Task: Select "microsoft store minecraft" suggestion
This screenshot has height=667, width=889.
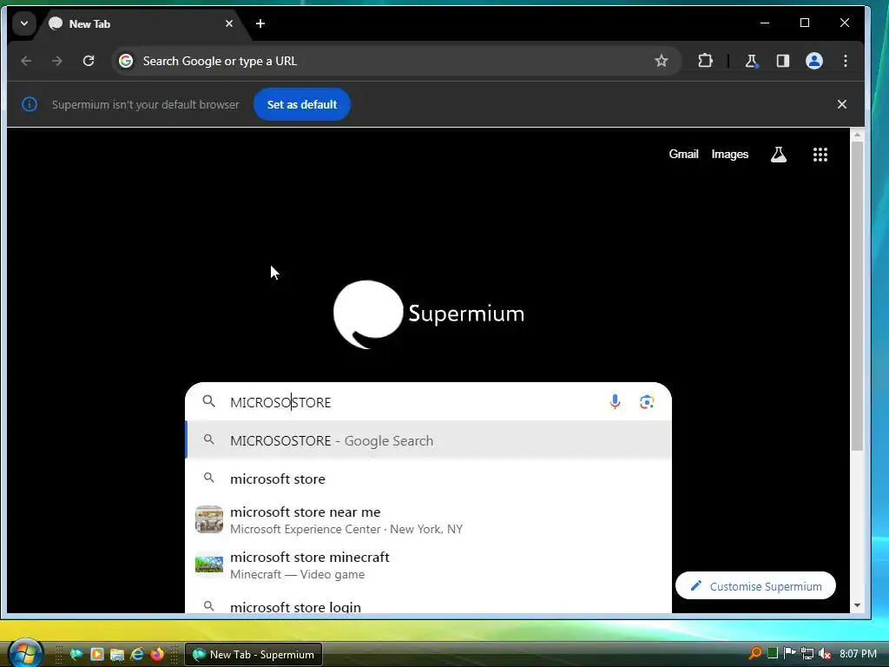Action: [429, 565]
